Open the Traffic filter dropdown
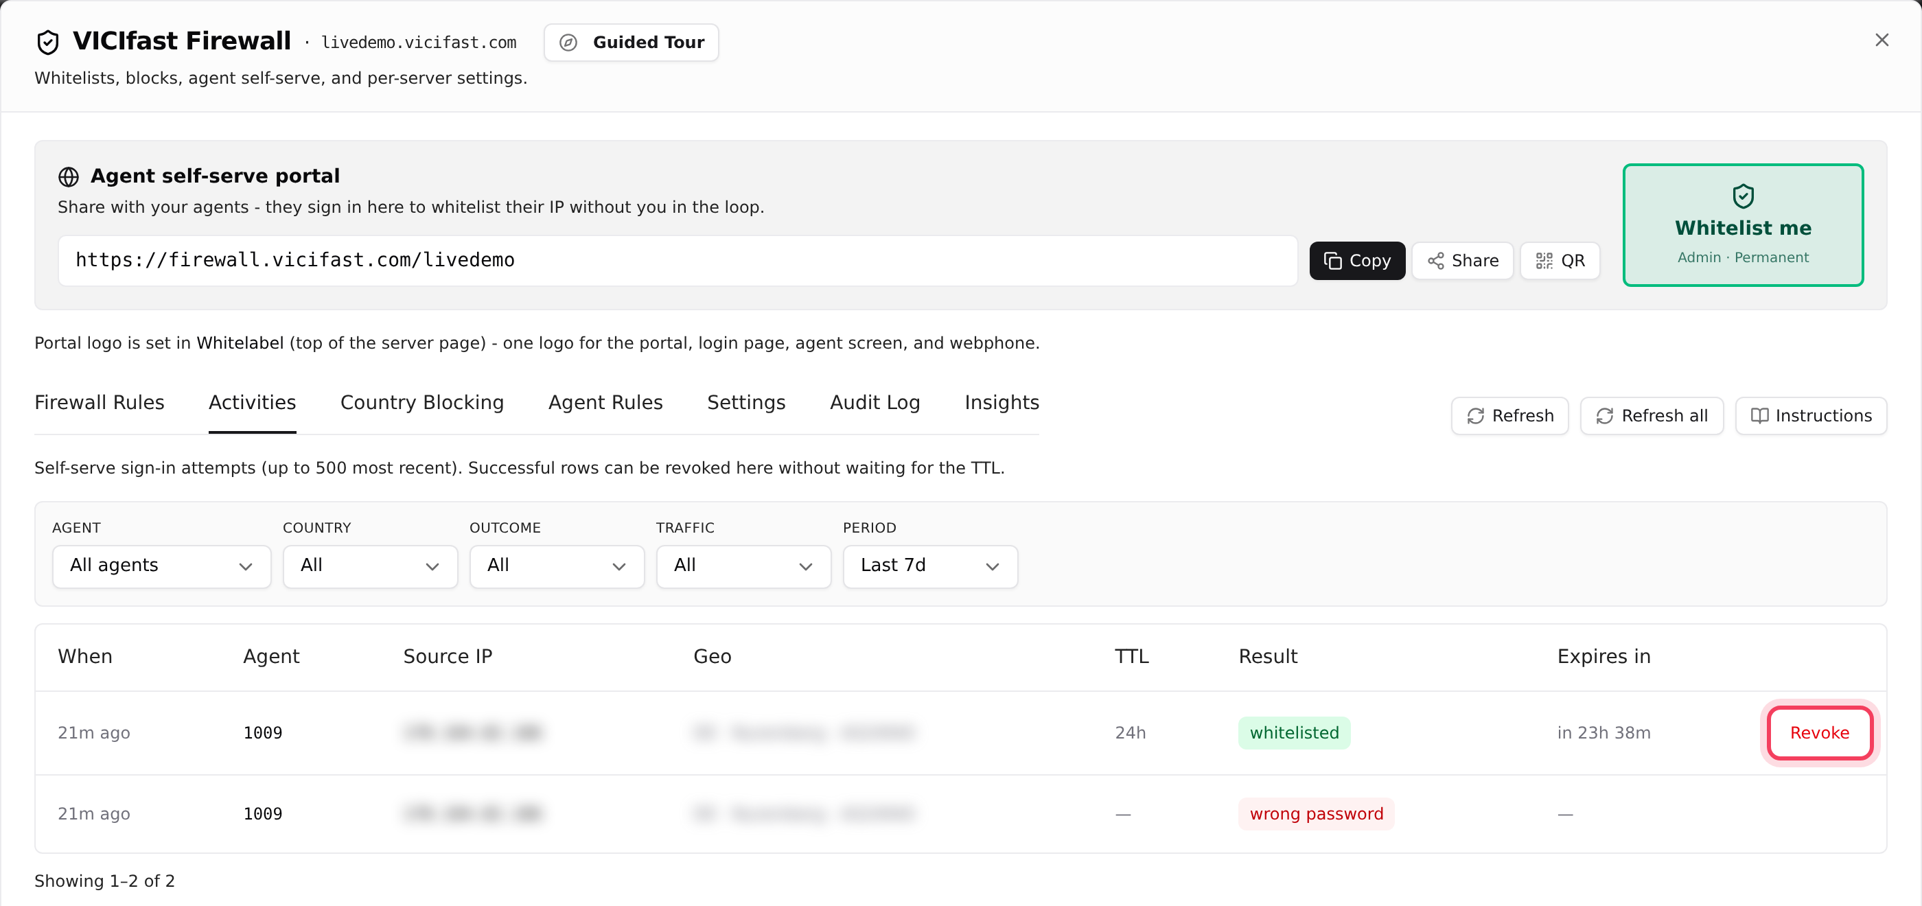 (x=744, y=566)
